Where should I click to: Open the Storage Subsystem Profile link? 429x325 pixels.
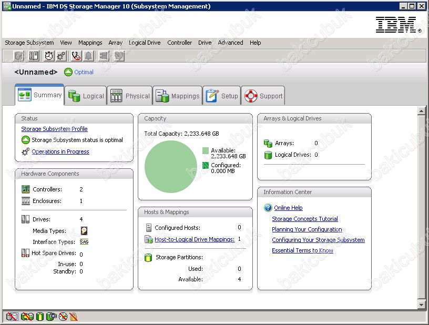(x=54, y=129)
